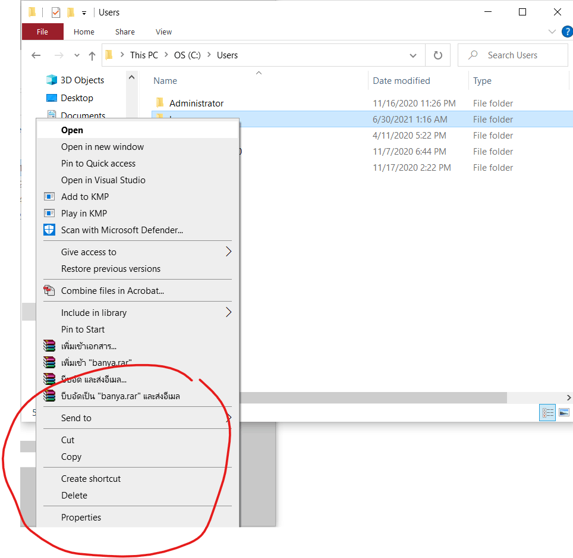Click the search magnifier icon
573x558 pixels.
coord(473,55)
